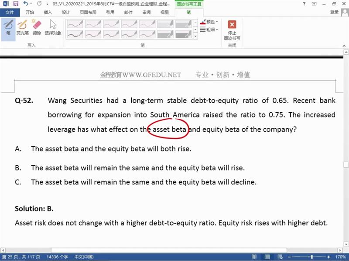
Task: Click the horizontal scrollbar right arrow
Action: tap(340, 250)
